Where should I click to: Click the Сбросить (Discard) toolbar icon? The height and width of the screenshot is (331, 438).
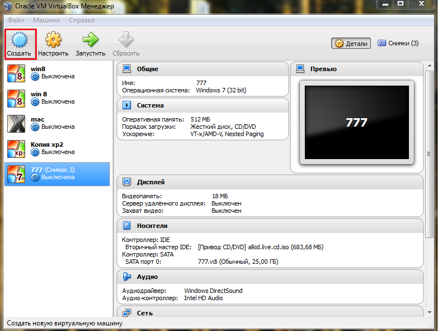(x=126, y=40)
